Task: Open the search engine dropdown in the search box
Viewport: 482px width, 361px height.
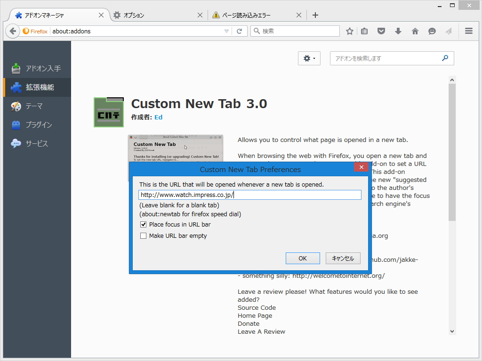Action: 256,31
